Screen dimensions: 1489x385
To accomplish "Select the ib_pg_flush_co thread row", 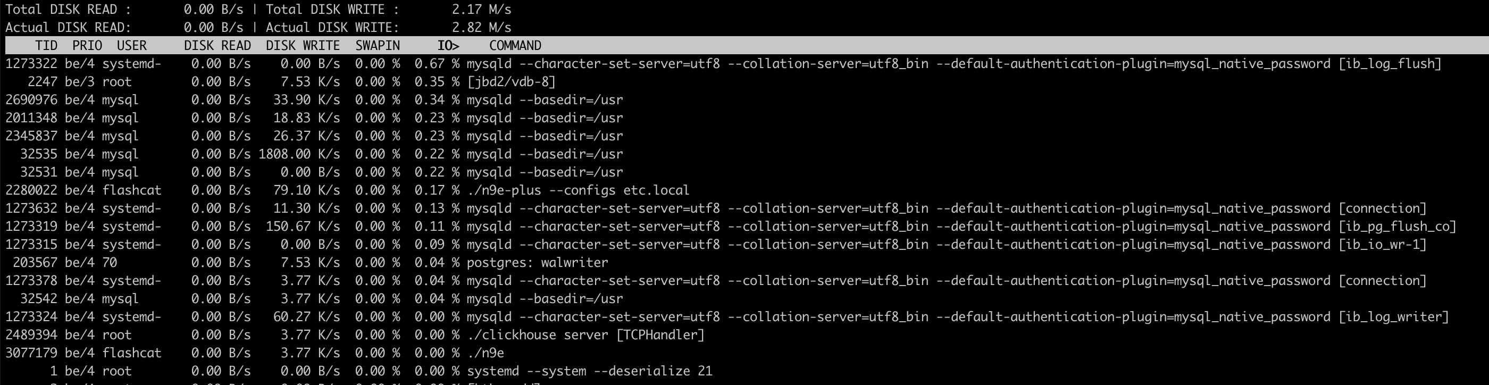I will pyautogui.click(x=731, y=226).
